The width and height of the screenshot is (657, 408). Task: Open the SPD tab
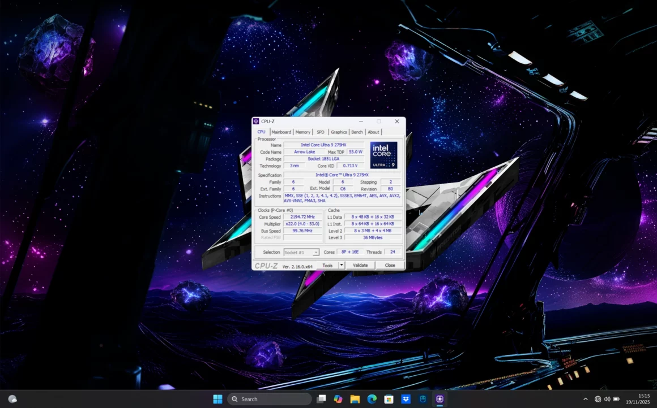coord(321,132)
